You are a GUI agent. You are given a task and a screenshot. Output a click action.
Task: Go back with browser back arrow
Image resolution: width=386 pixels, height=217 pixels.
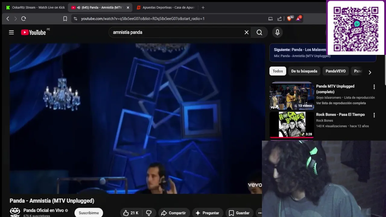point(8,19)
